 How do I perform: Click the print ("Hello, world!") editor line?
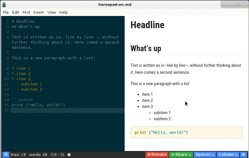tap(38, 105)
